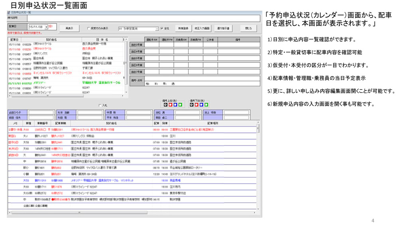Screen dimensions: 399x225
Task: Click the upper list vertical scrollbar down arrow
Action: pyautogui.click(x=126, y=92)
